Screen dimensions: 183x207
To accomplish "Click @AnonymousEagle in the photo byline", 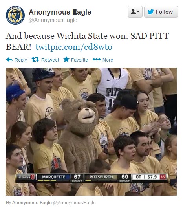I will 74,203.
